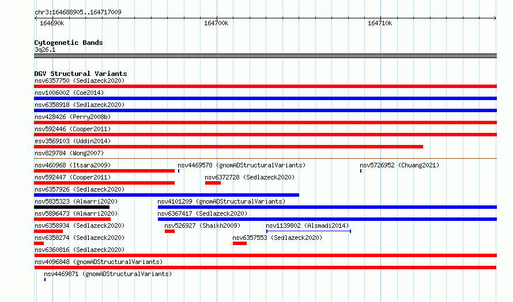Open nsv6372728 (Sedlazeck2020) label
The width and height of the screenshot is (513, 302).
pyautogui.click(x=250, y=177)
